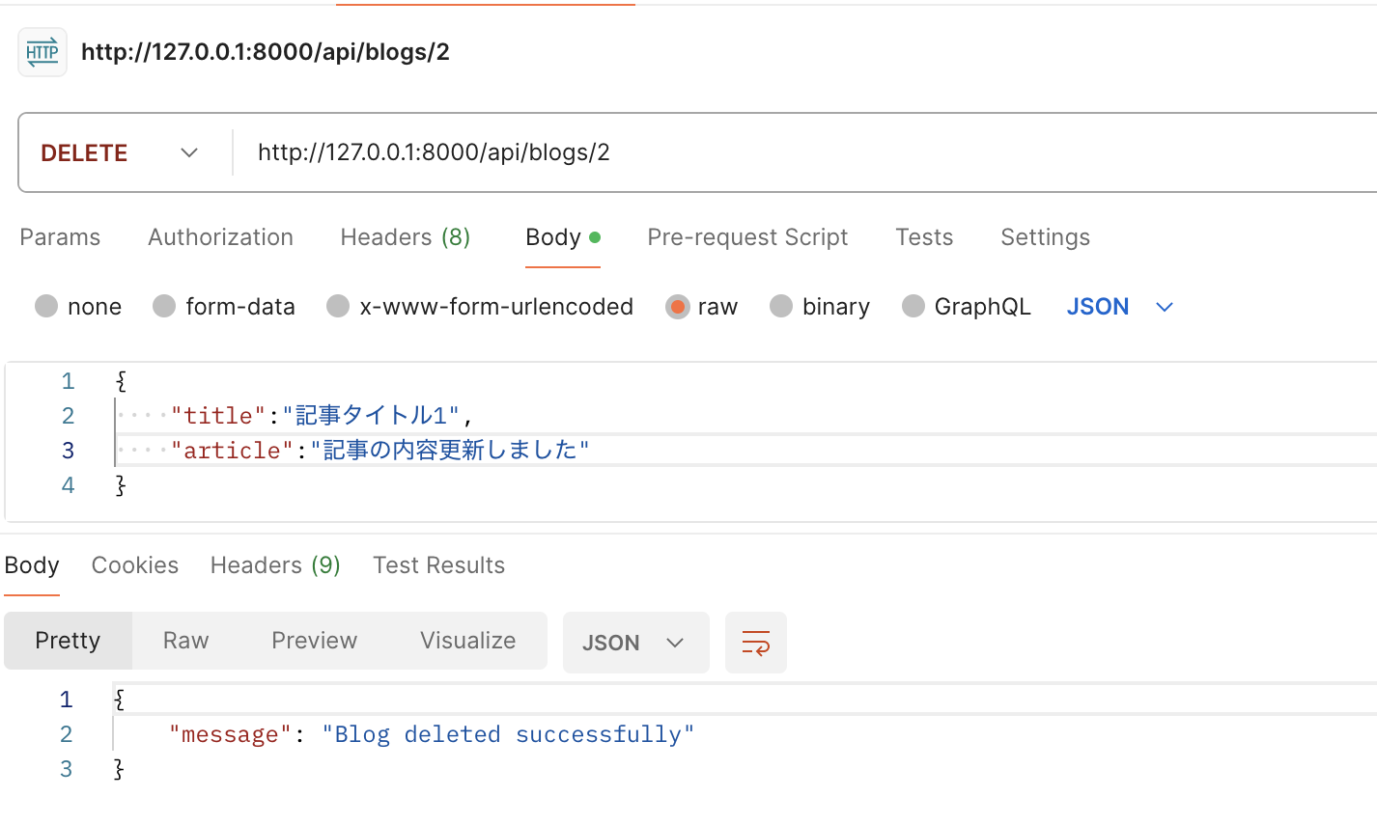Image resolution: width=1377 pixels, height=824 pixels.
Task: Select the form-data radio button
Action: coord(164,307)
